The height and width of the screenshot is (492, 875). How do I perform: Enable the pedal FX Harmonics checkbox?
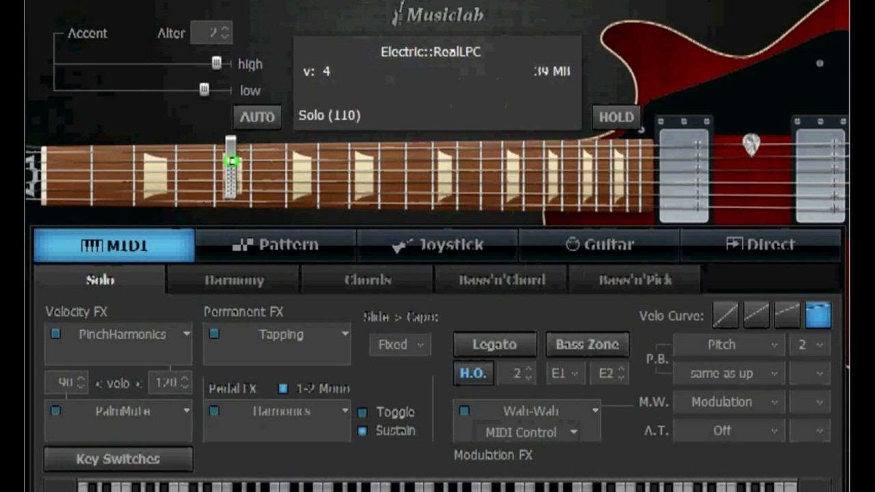(214, 411)
